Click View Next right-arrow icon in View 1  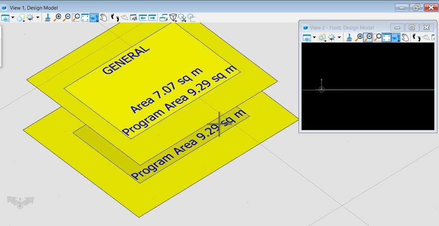(x=152, y=18)
